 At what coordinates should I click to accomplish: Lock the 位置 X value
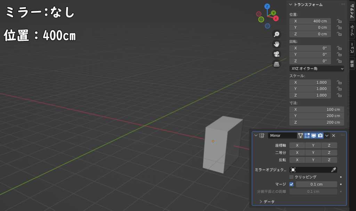(x=339, y=21)
